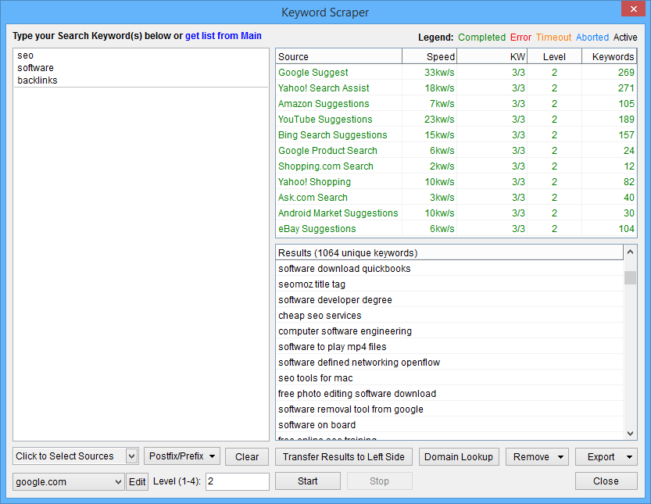Select the eBay Suggestions source row
Image resolution: width=651 pixels, height=504 pixels.
317,228
